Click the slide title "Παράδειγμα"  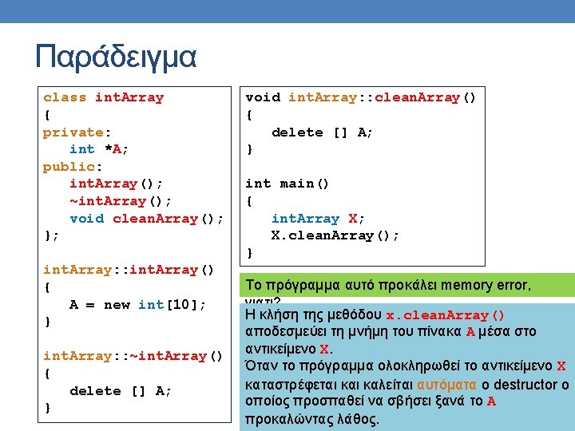click(116, 57)
